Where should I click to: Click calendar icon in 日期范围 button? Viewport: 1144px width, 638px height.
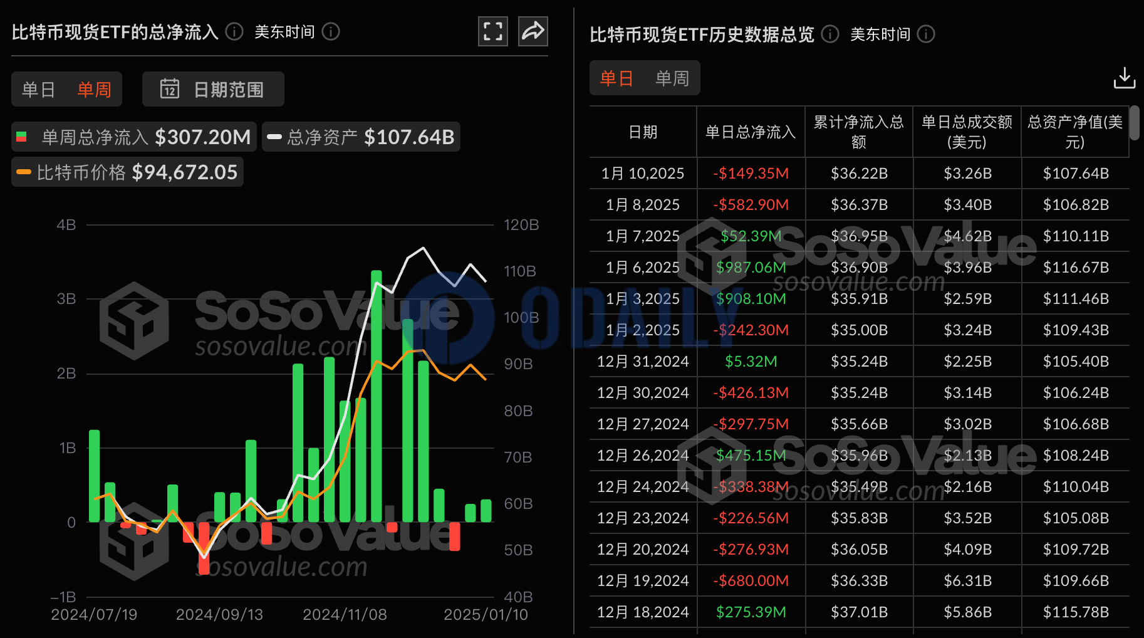click(x=169, y=89)
